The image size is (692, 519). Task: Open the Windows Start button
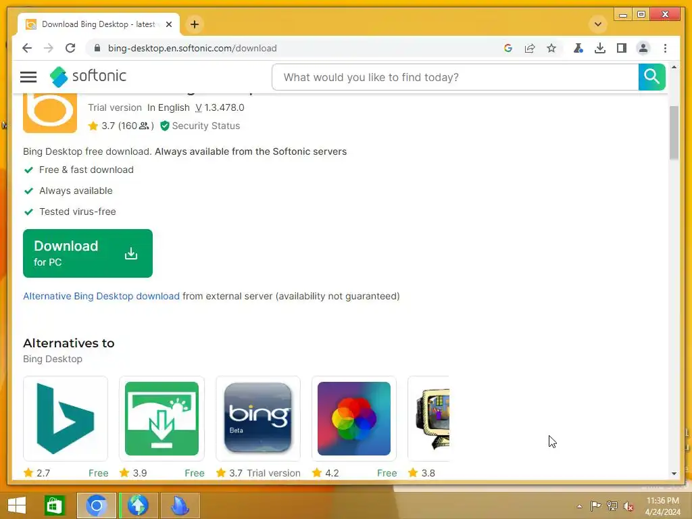click(x=17, y=505)
